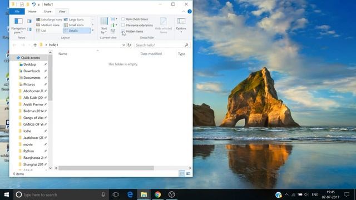Screen dimensions: 356x200
Task: Click the Back navigation arrow
Action: point(14,45)
